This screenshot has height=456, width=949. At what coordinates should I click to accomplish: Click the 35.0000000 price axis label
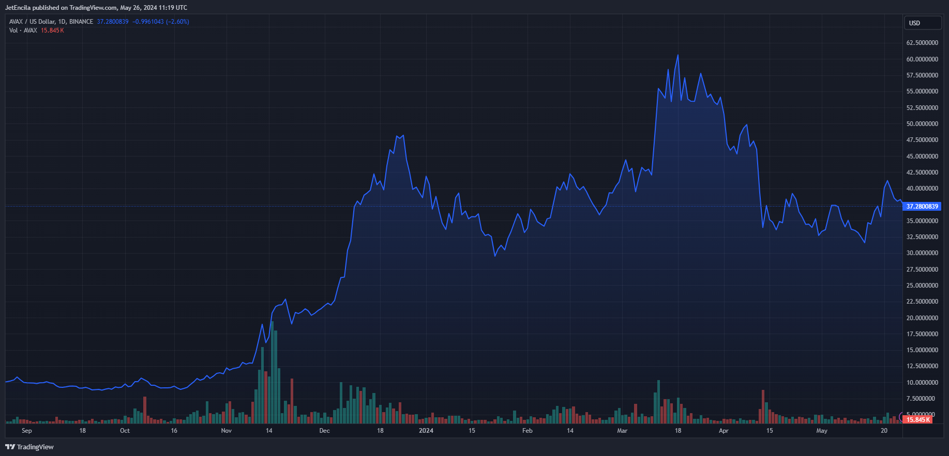coord(922,221)
